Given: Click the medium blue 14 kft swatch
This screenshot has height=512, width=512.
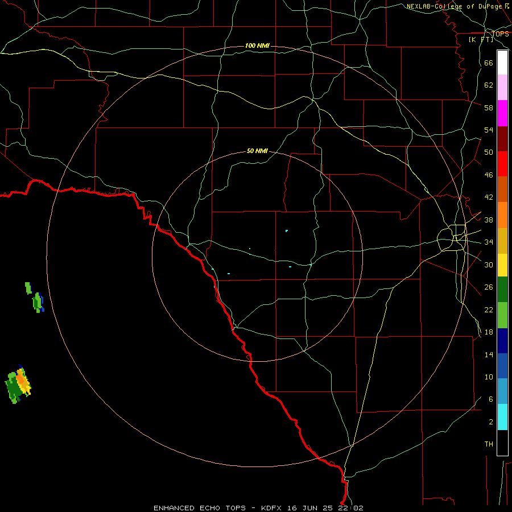Looking at the screenshot, I should click(x=502, y=366).
